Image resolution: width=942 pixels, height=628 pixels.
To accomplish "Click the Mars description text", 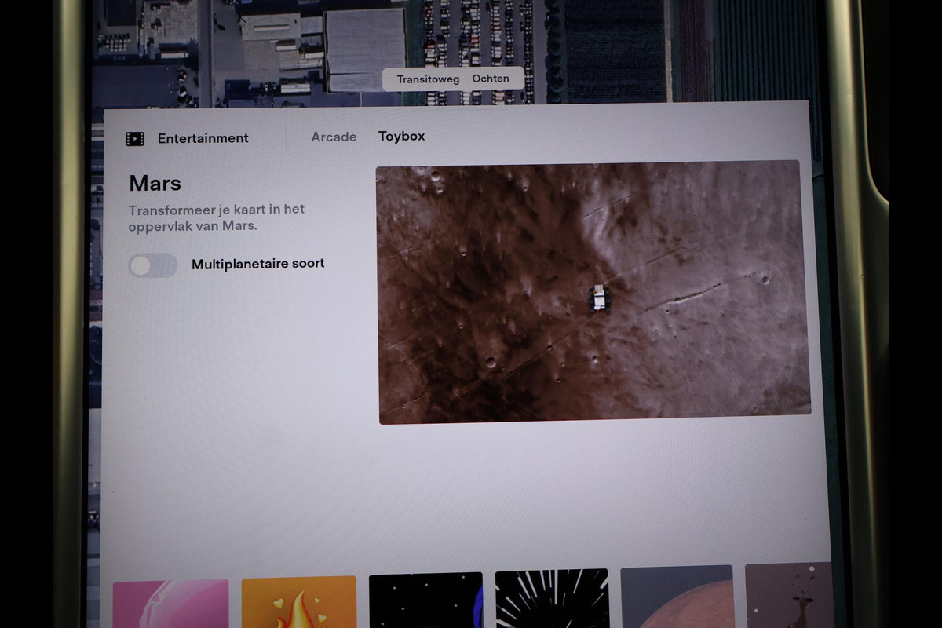I will point(216,217).
